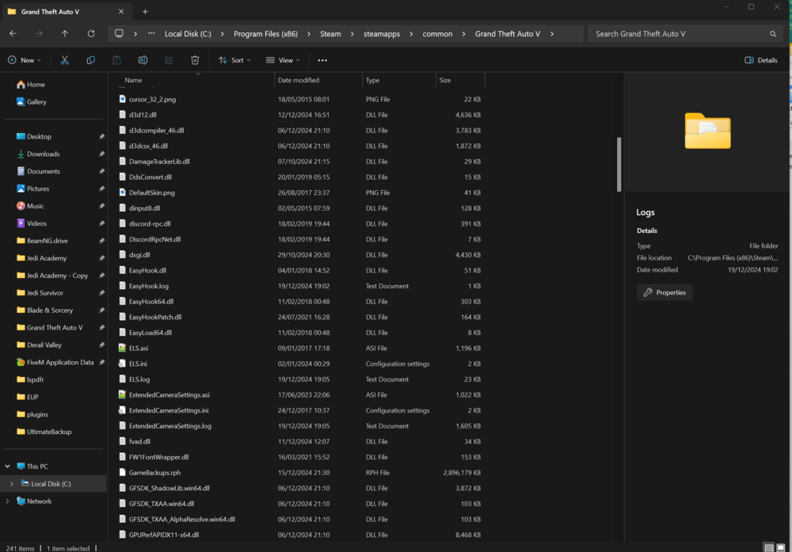Image resolution: width=792 pixels, height=552 pixels.
Task: Open the See more ellipsis menu
Action: (x=322, y=59)
